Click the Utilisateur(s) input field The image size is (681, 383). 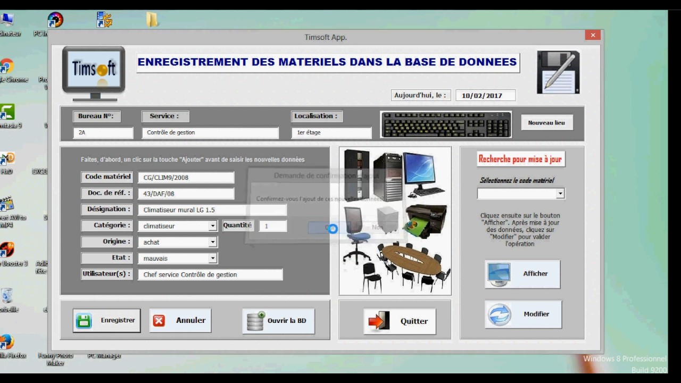point(210,274)
